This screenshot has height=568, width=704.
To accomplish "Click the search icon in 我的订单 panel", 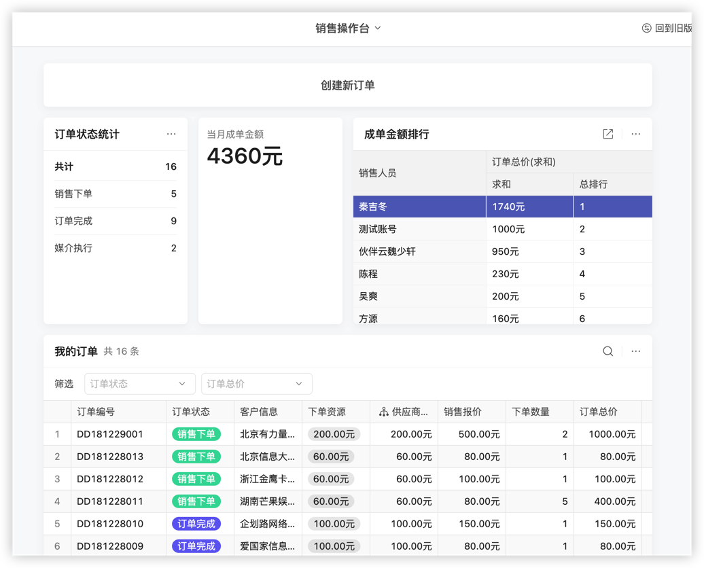I will click(607, 351).
